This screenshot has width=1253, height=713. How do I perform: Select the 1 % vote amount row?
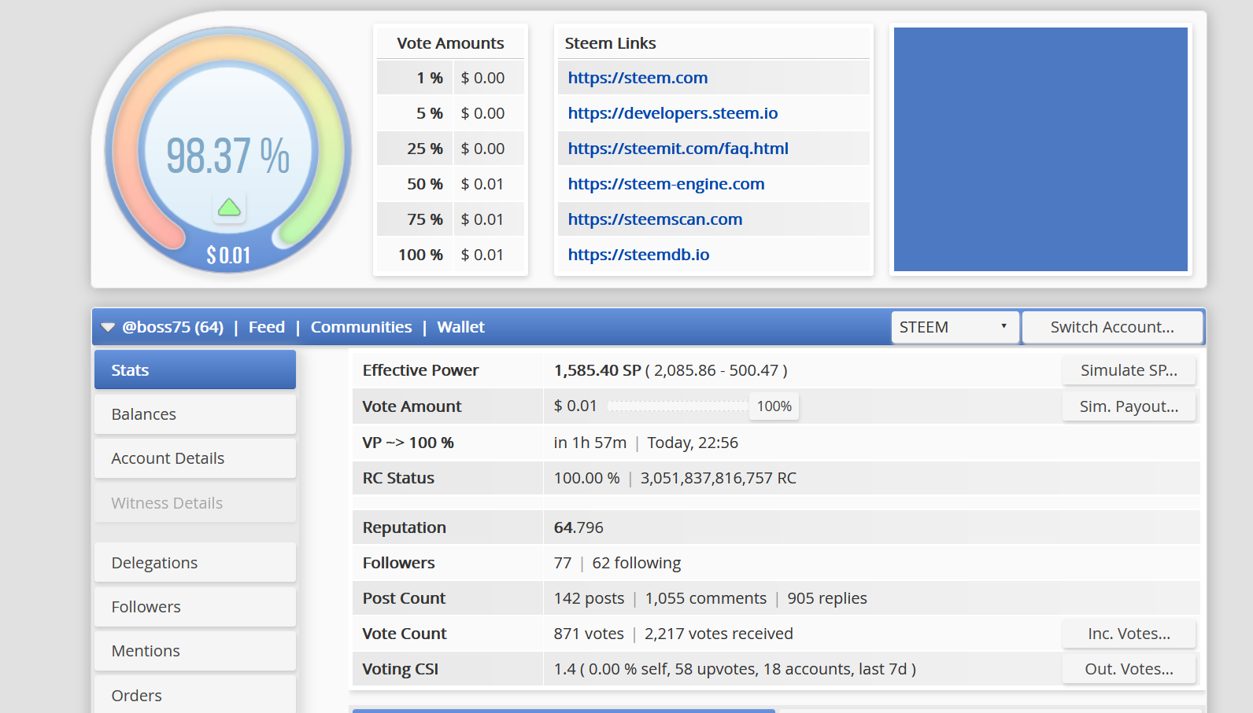(x=450, y=78)
